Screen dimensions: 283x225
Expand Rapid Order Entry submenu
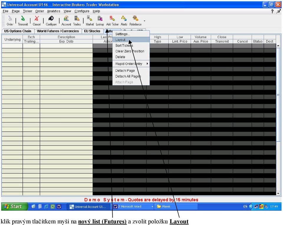pyautogui.click(x=131, y=64)
